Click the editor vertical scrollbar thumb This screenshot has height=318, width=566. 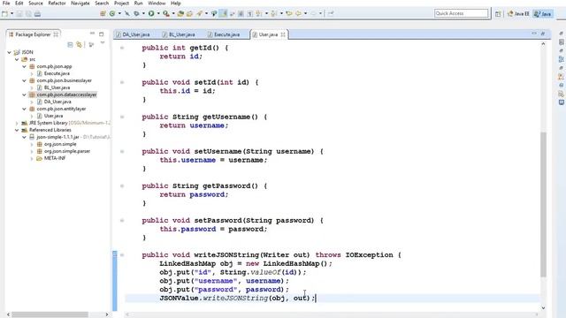(x=543, y=204)
